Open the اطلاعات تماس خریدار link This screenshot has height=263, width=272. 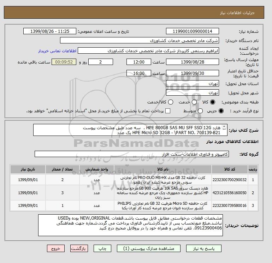(57, 51)
